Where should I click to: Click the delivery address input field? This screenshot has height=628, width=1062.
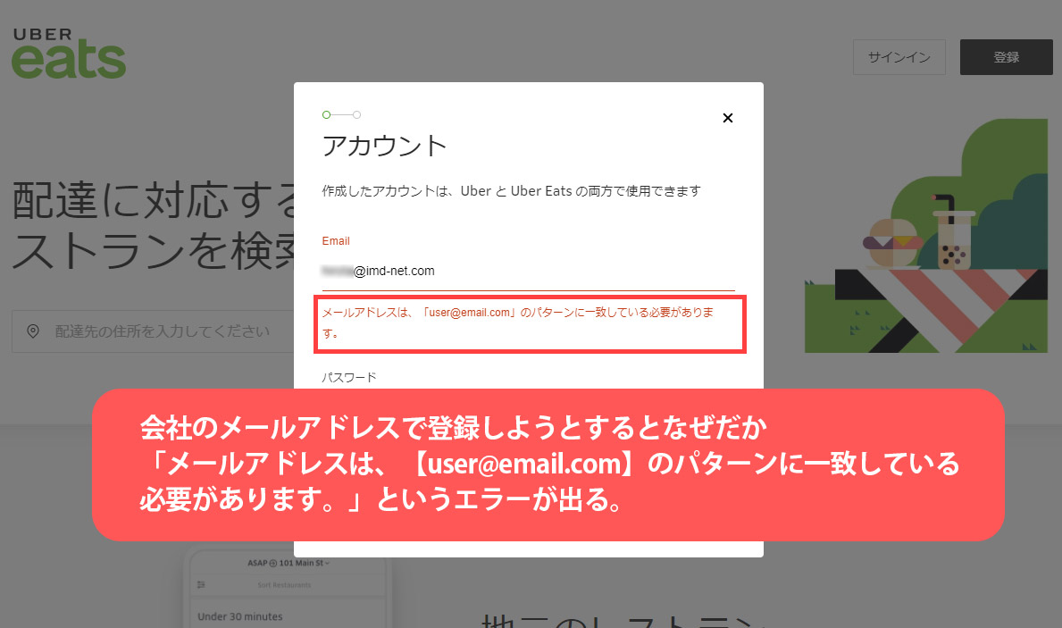[x=153, y=331]
